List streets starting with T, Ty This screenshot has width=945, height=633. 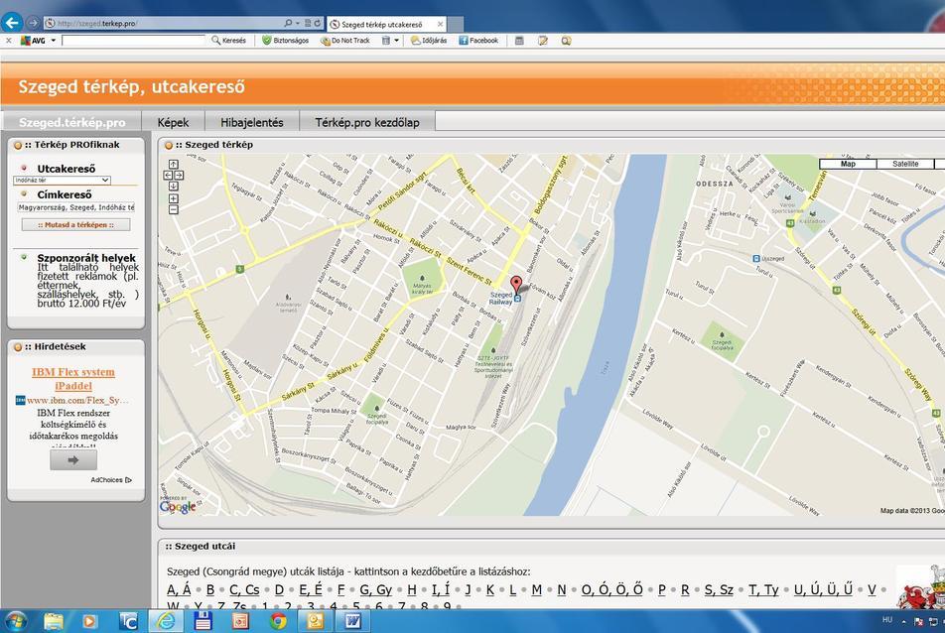point(763,589)
